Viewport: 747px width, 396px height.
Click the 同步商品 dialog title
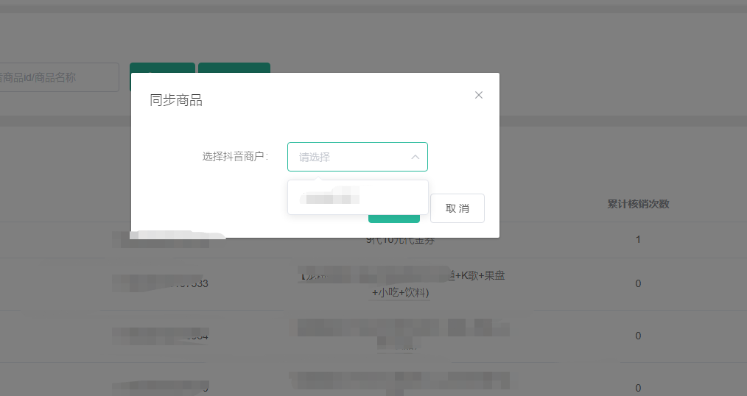176,101
